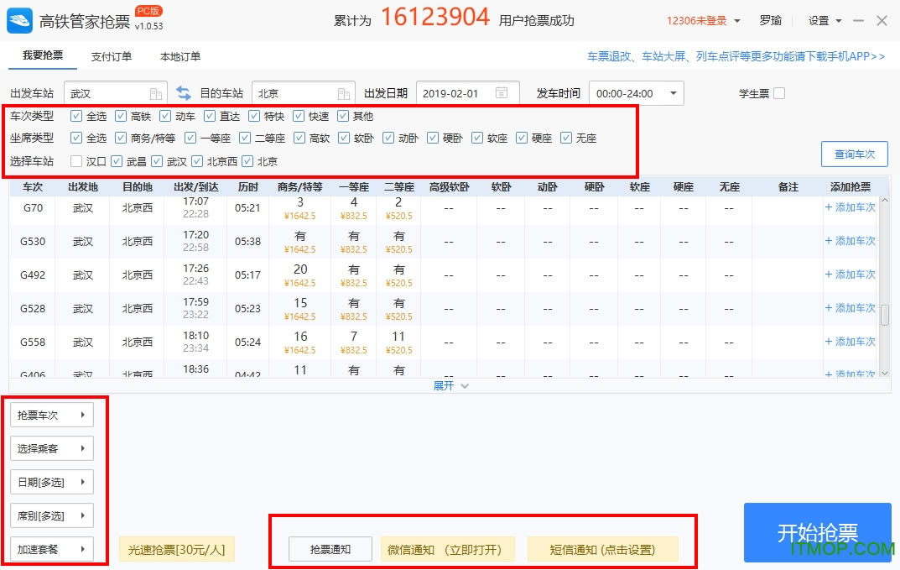This screenshot has height=570, width=900.
Task: Expand 加速套餐 panel
Action: [52, 549]
